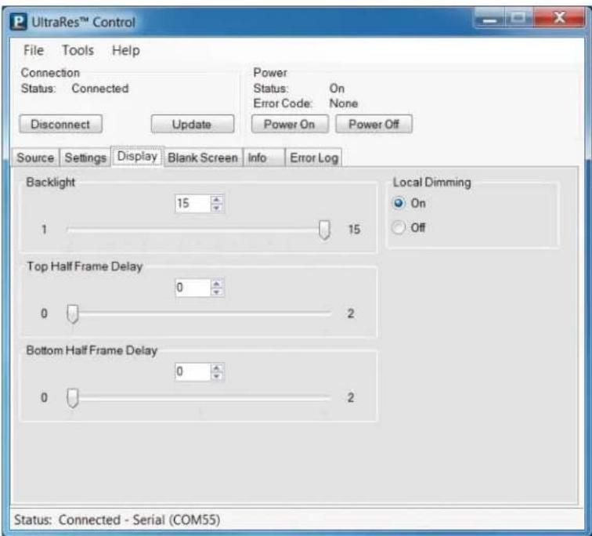Decrease Top Half Frame Delay value
This screenshot has height=536, width=592.
pyautogui.click(x=217, y=292)
